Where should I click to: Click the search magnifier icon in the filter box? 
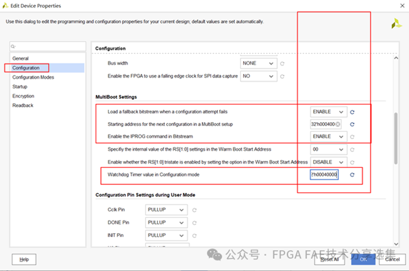(x=13, y=46)
